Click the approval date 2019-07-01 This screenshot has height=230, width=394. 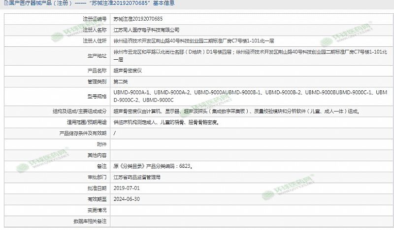[x=127, y=188]
